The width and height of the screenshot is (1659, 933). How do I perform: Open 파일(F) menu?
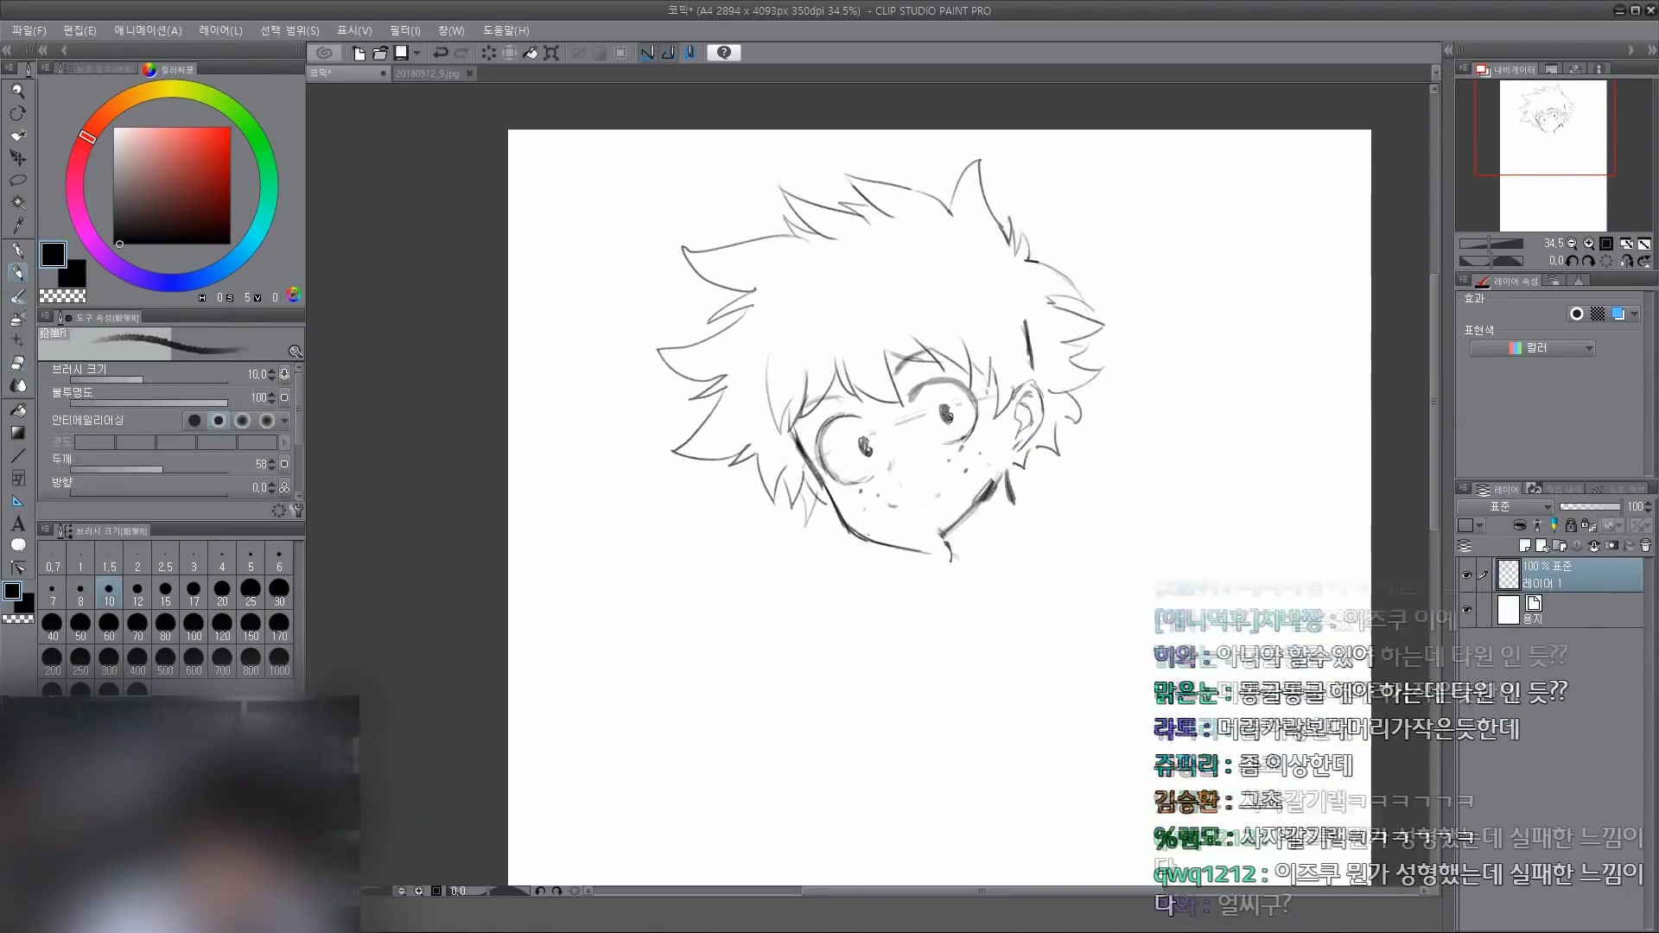point(29,30)
